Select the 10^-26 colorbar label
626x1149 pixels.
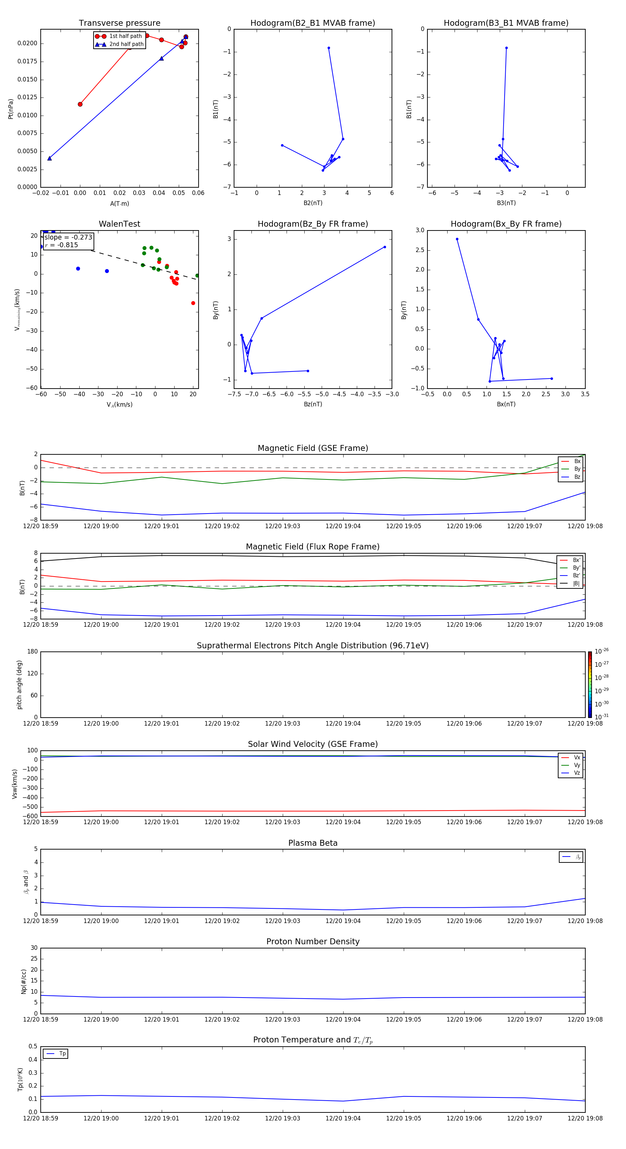[x=602, y=651]
